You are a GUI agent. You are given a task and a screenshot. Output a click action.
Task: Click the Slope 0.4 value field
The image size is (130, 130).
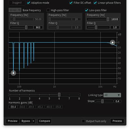(x=117, y=101)
